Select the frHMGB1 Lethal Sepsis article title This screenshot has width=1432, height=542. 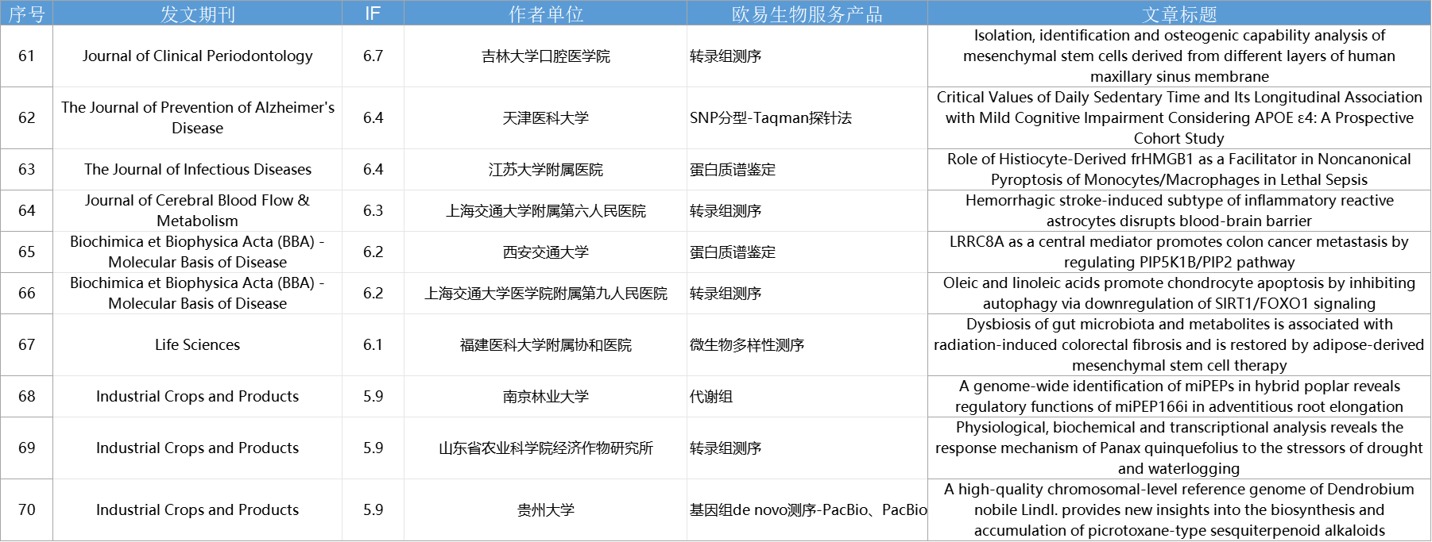[x=1179, y=170]
